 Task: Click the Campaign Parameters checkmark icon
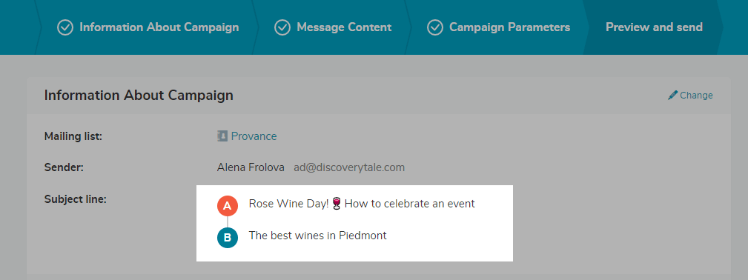tap(435, 27)
